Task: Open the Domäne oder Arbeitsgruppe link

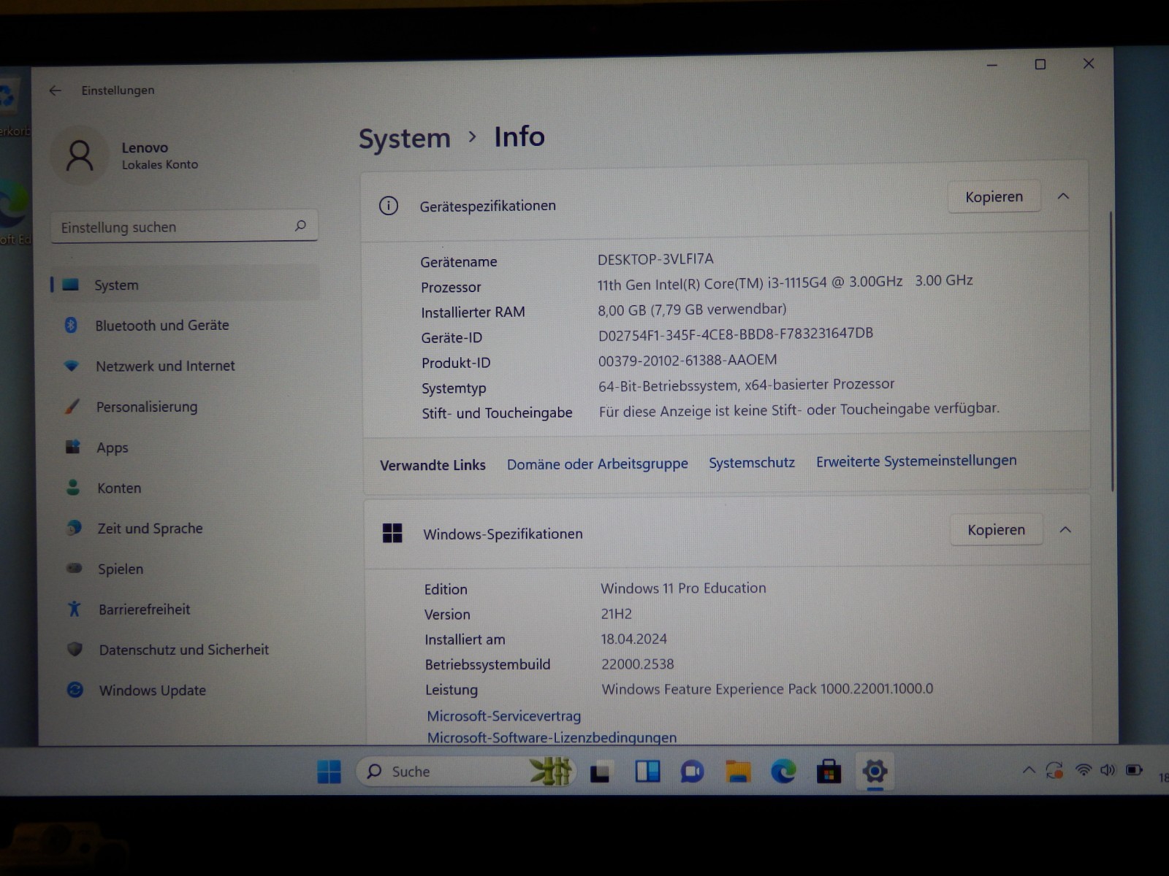Action: (598, 464)
